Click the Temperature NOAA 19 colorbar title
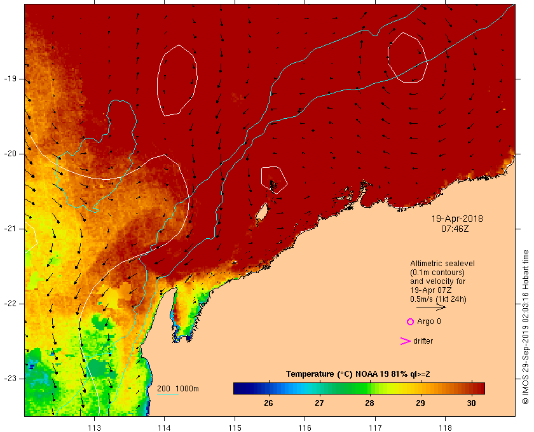Screen dimensions: 534x432 pos(358,374)
